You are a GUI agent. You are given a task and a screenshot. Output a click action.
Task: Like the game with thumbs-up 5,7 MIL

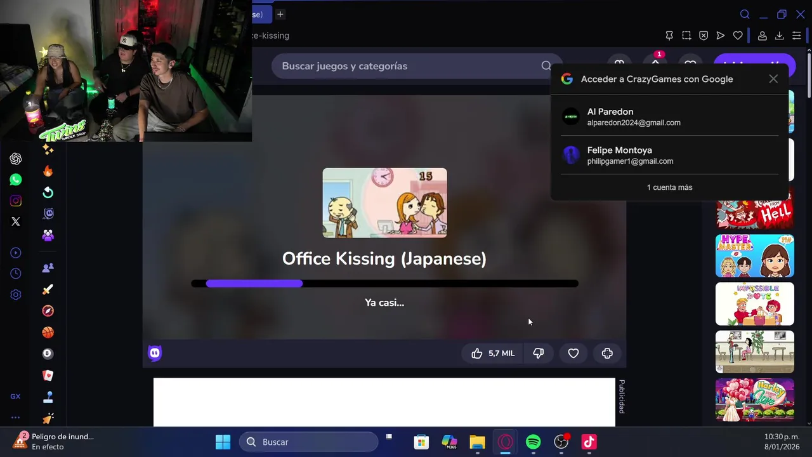tap(493, 354)
